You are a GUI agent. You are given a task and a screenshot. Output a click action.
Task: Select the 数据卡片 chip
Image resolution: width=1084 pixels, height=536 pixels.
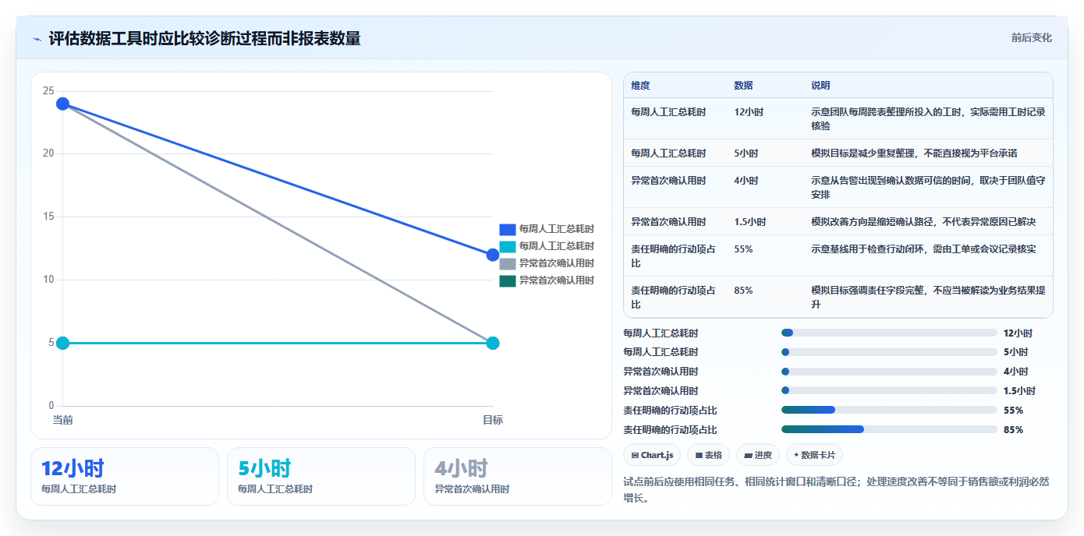coord(814,455)
